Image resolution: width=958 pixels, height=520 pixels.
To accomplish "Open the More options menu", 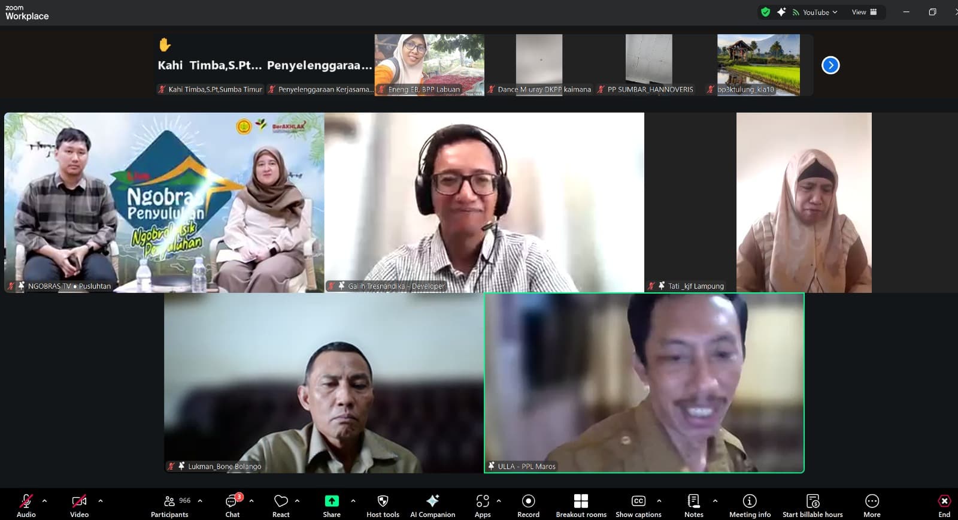I will [x=872, y=505].
